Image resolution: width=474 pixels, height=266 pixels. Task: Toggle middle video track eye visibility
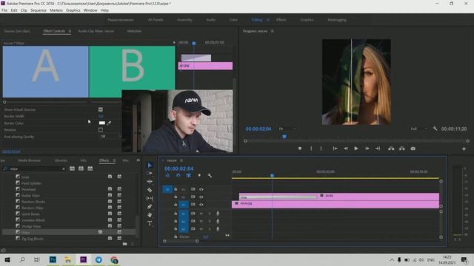coord(201,197)
